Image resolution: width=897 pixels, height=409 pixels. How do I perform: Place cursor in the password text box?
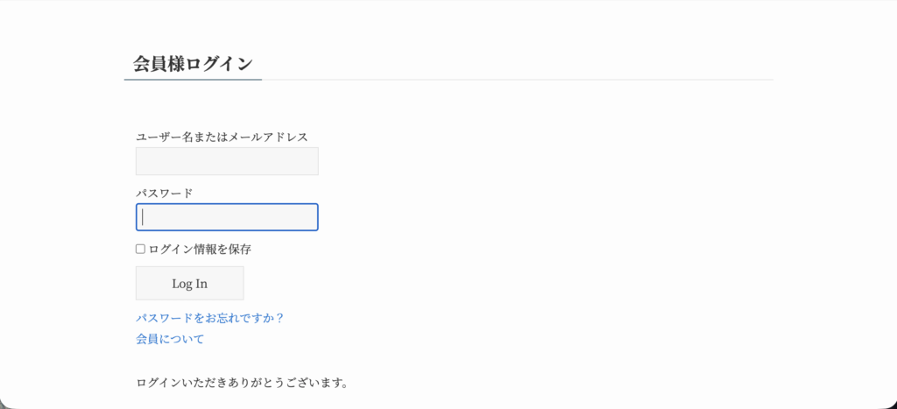point(227,217)
